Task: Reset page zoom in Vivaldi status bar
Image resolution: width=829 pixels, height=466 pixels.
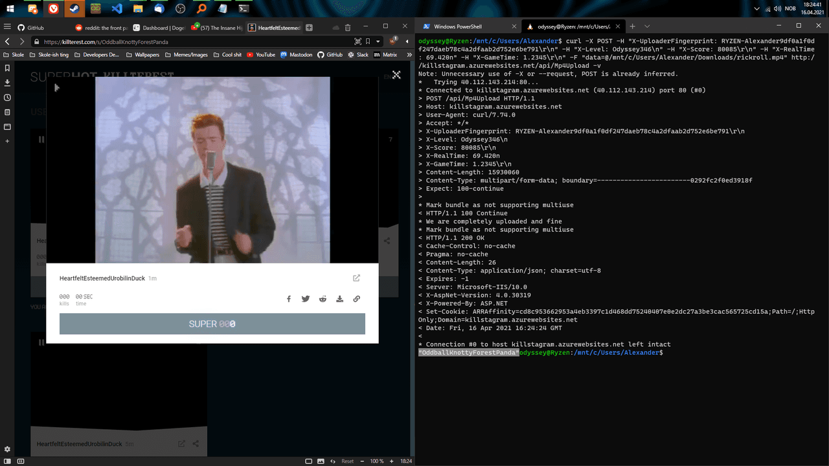Action: (348, 461)
